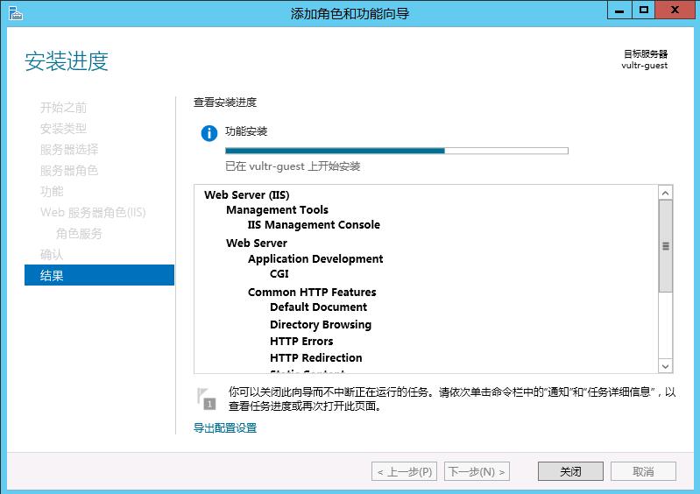Close the window using red X
Viewport: 700px width, 494px height.
point(675,11)
